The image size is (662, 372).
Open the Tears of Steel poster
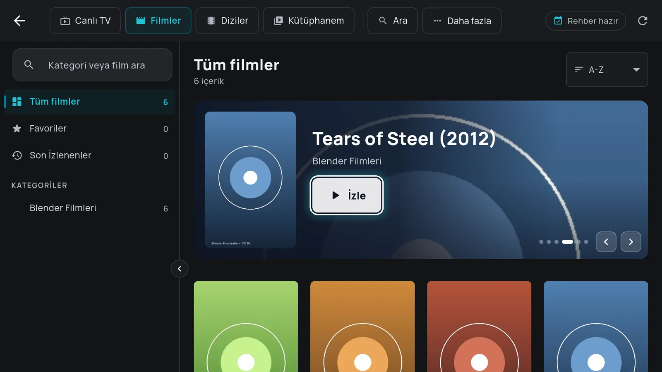pyautogui.click(x=250, y=180)
